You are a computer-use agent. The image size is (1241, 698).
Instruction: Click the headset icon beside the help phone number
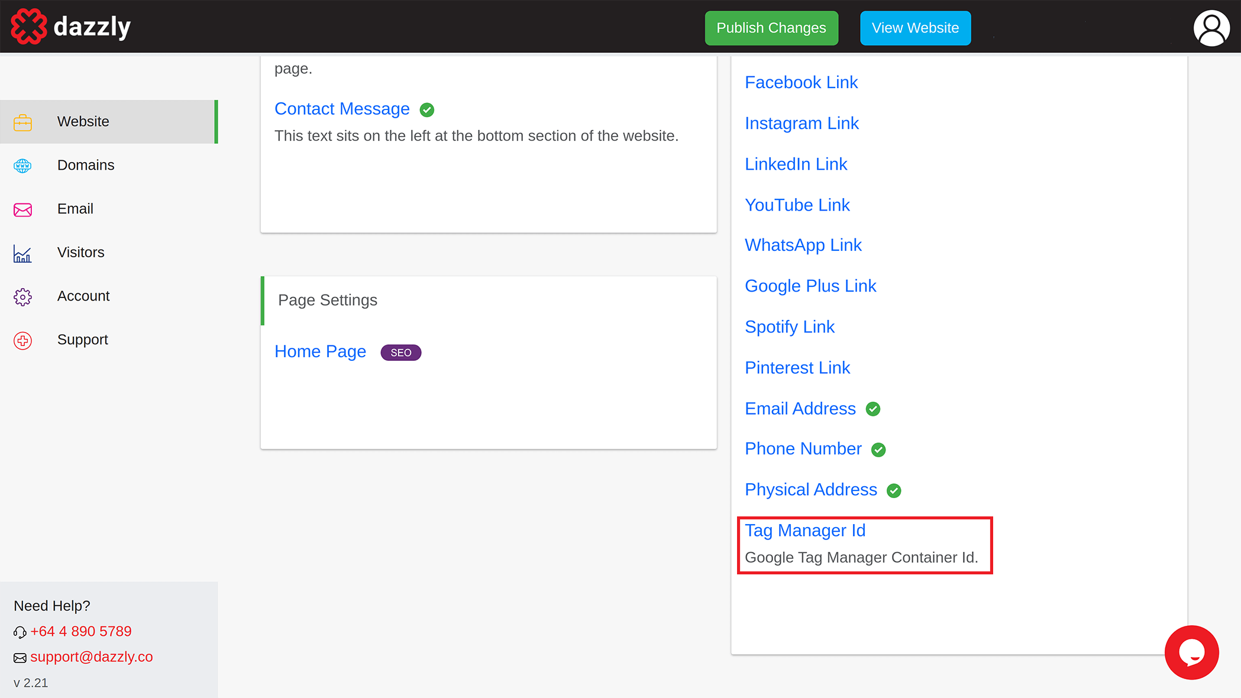[x=20, y=632]
